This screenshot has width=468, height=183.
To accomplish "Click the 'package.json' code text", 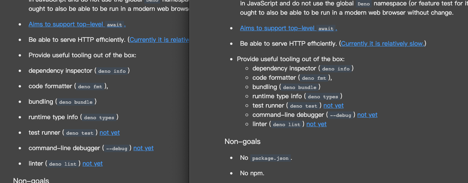I will pyautogui.click(x=270, y=158).
